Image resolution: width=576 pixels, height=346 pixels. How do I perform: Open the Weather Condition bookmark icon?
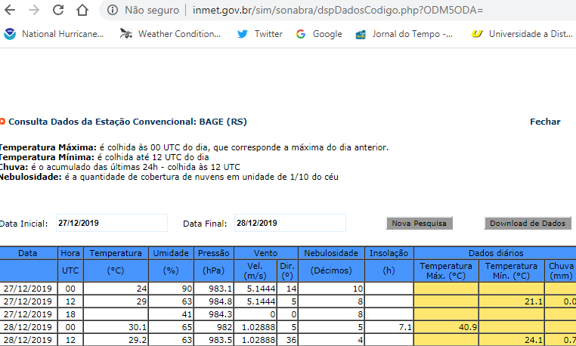126,34
